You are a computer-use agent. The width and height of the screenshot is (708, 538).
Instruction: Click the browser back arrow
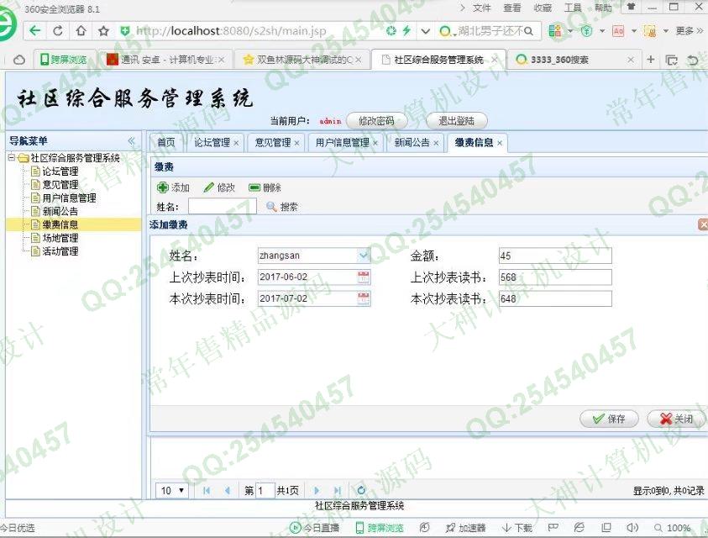[x=34, y=31]
